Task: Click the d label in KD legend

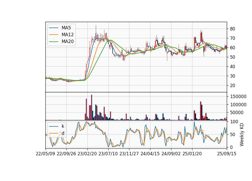Action: coord(63,133)
